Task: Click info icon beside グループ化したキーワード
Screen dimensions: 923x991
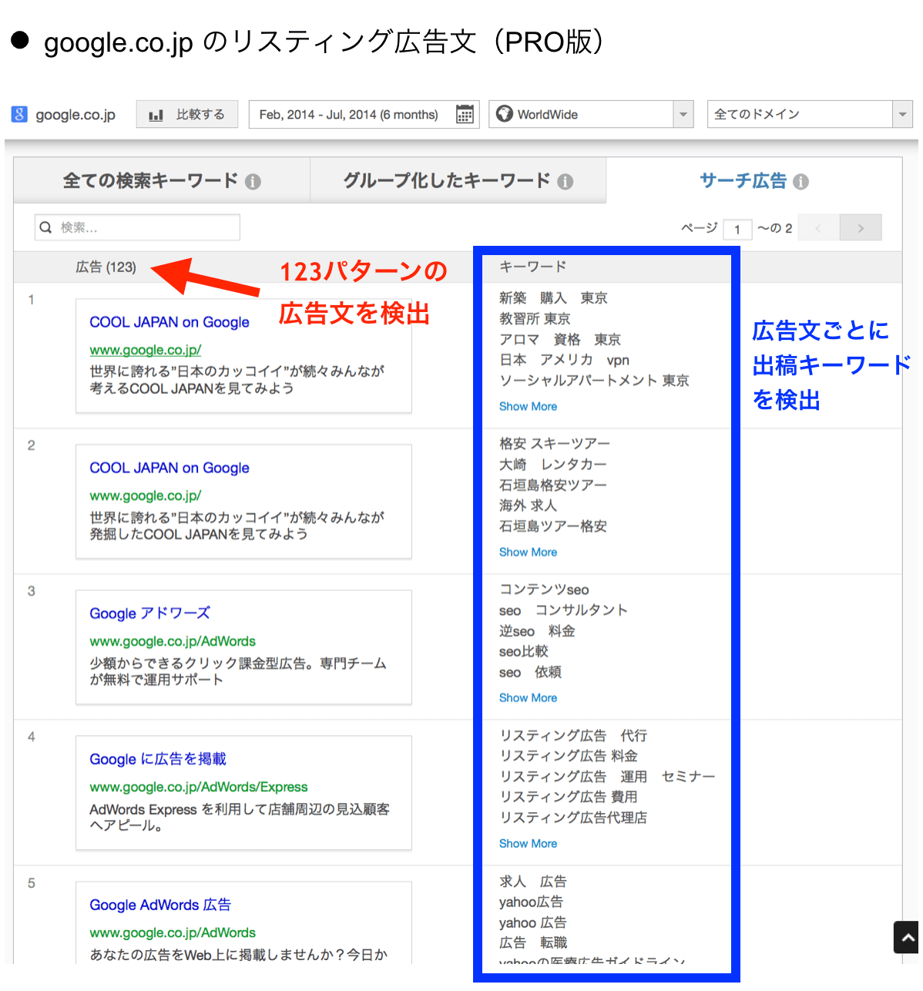Action: pos(566,182)
